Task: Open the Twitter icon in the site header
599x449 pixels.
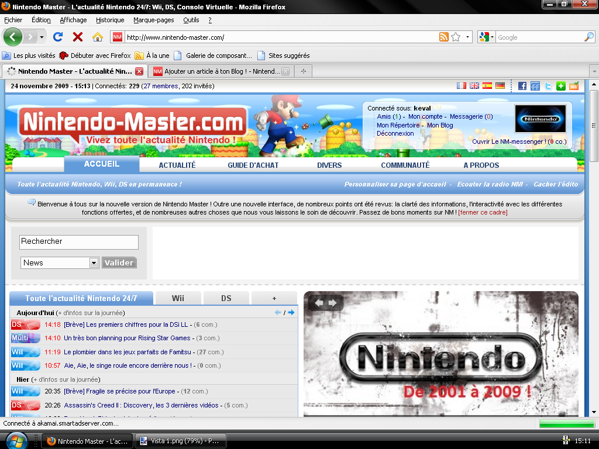Action: [548, 86]
